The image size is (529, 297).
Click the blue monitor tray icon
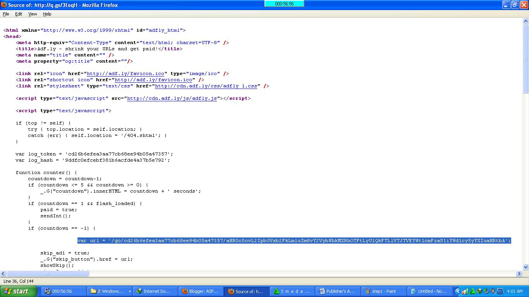[x=500, y=291]
